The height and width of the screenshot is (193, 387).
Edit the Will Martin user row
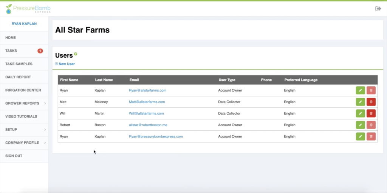pos(360,113)
